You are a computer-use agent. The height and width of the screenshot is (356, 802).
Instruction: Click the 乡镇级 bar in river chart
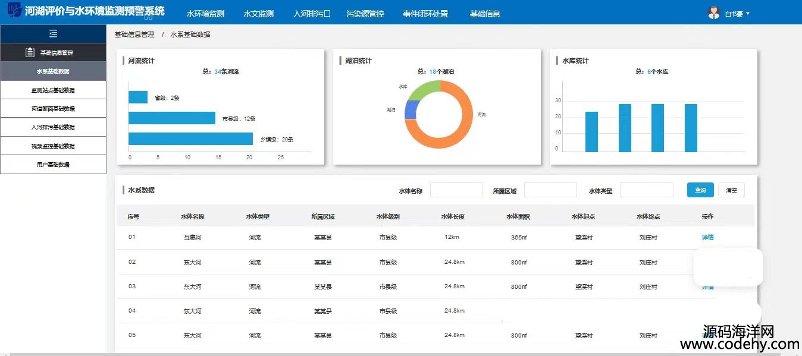190,138
